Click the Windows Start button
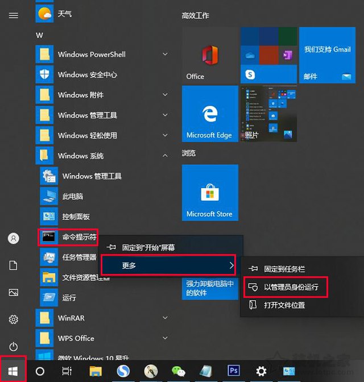364x382 pixels. pyautogui.click(x=13, y=371)
